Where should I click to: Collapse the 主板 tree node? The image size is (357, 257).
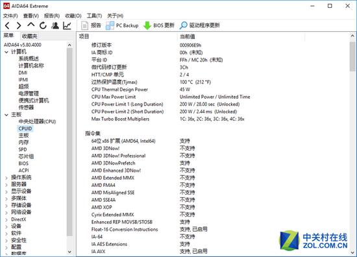[6, 115]
